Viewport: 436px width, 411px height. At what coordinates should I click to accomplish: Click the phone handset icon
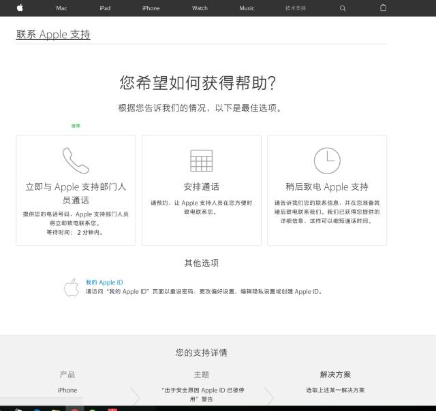point(76,161)
